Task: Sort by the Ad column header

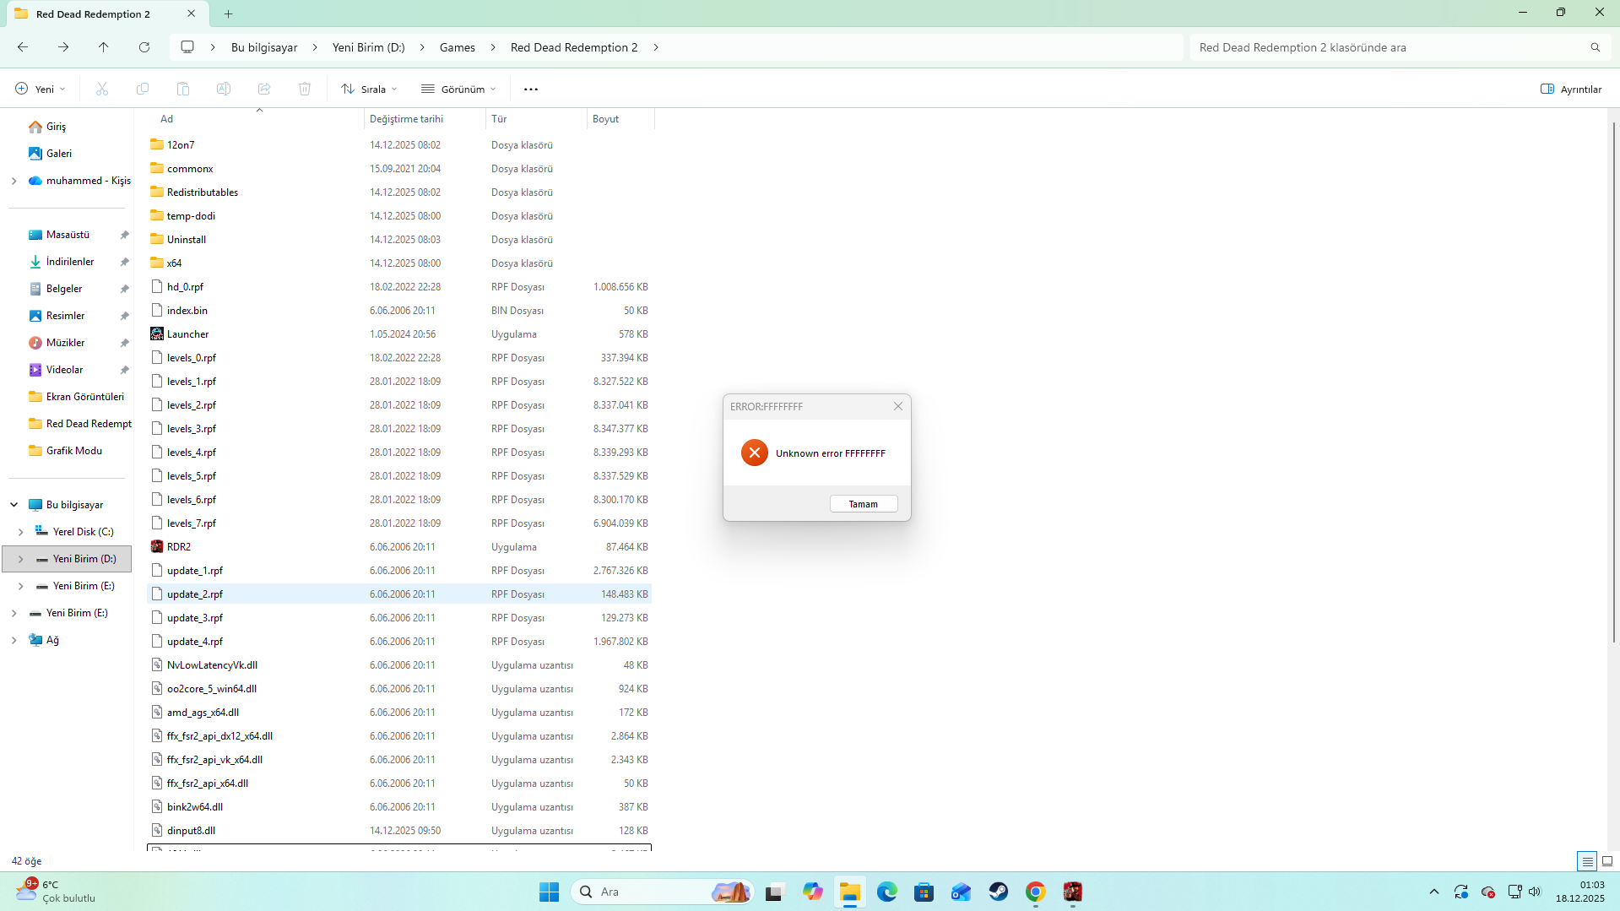Action: [x=256, y=119]
